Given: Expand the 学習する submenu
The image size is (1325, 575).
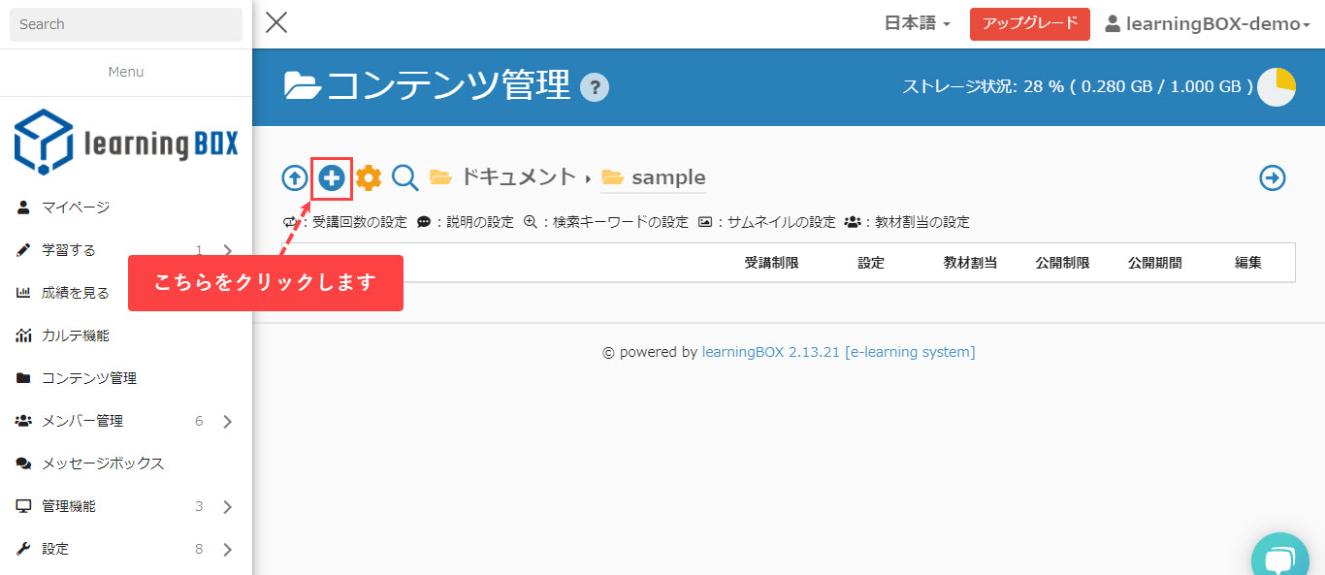Looking at the screenshot, I should pos(227,250).
